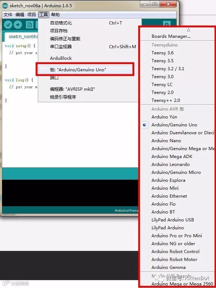Choose 编码修正与重载 menu entry
Screen dimensions: 216x288
coord(90,39)
